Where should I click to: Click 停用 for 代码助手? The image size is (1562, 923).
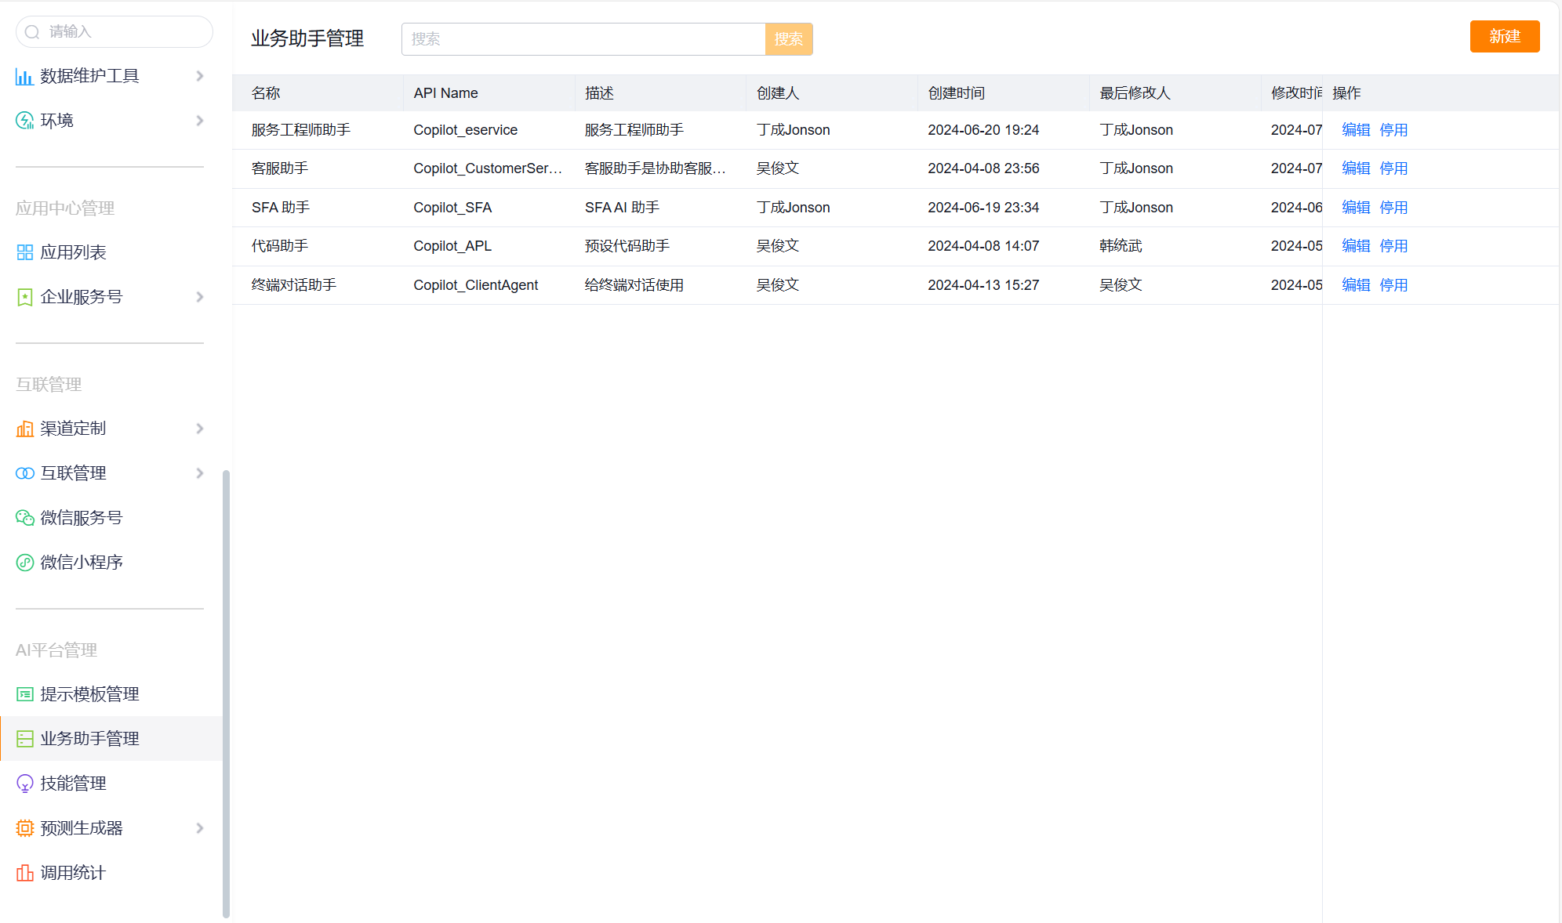click(1393, 246)
